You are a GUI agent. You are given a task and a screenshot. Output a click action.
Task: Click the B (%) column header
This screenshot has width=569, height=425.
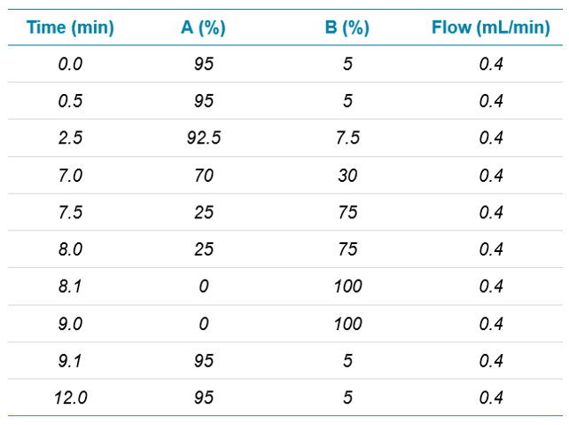click(x=347, y=27)
